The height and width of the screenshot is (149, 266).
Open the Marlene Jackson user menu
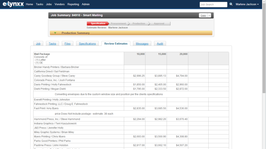(x=247, y=4)
